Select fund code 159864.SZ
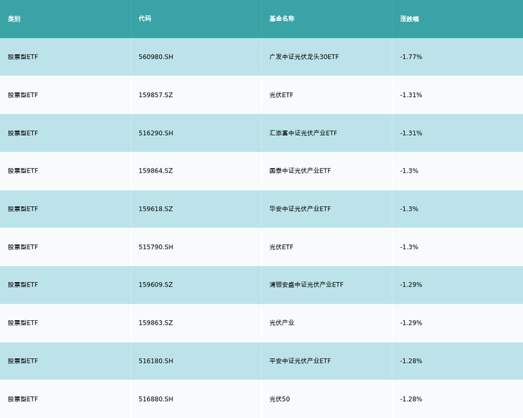This screenshot has width=523, height=418. tap(156, 171)
